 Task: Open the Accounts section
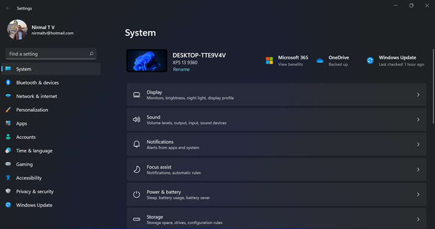[25, 137]
